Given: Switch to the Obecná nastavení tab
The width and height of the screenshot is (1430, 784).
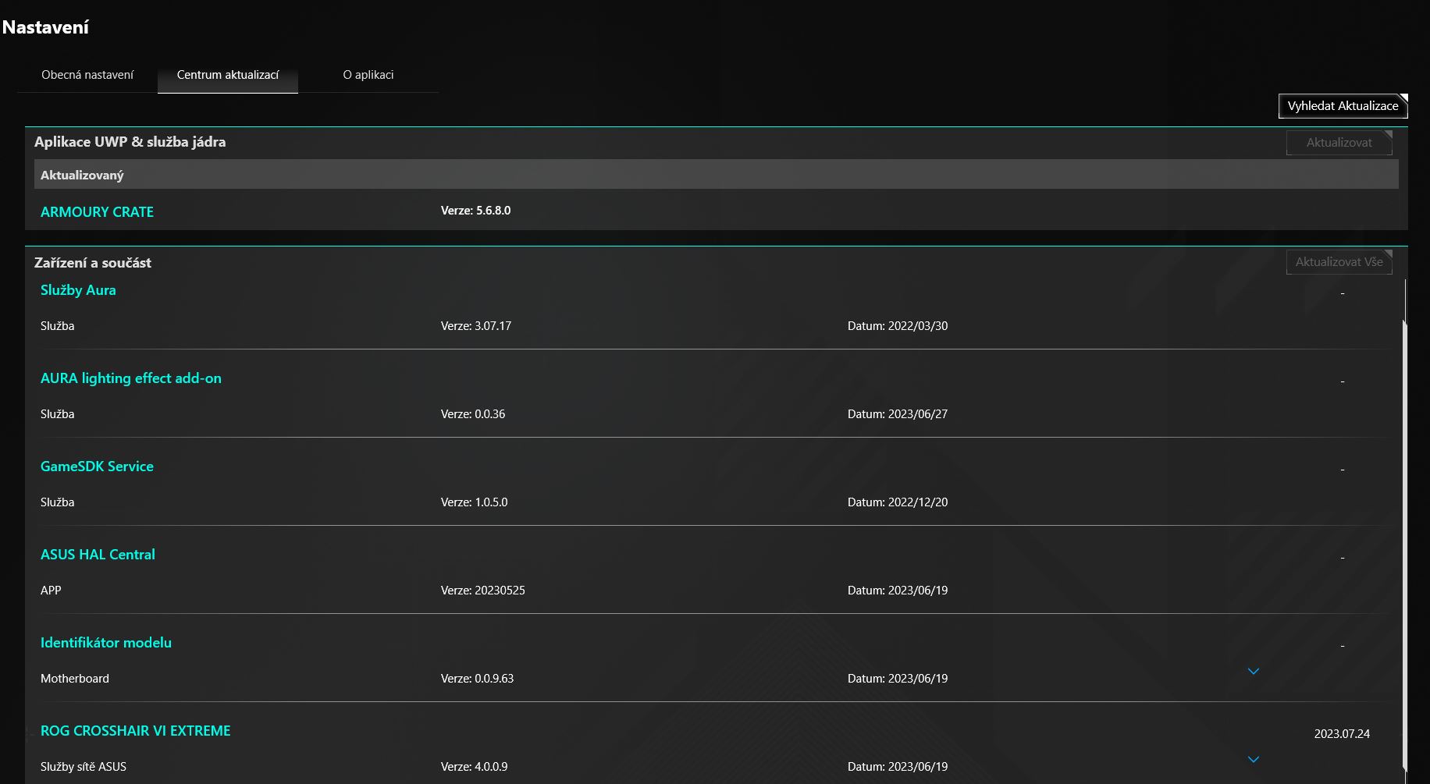Looking at the screenshot, I should pyautogui.click(x=87, y=75).
